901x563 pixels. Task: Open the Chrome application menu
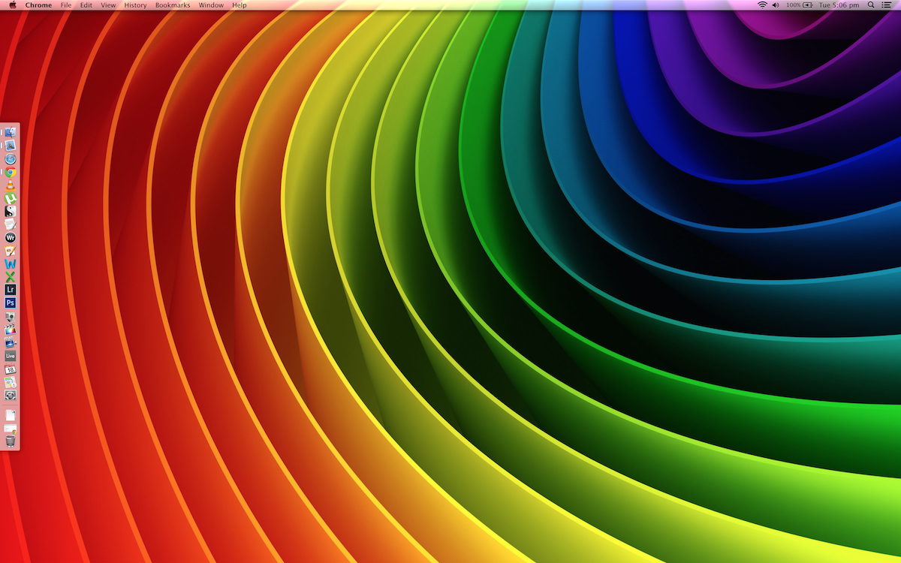pos(38,5)
